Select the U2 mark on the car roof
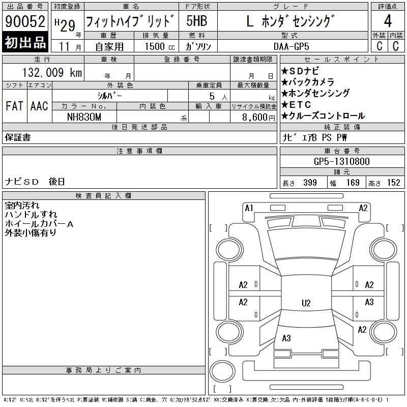The width and height of the screenshot is (407, 407). [x=306, y=303]
